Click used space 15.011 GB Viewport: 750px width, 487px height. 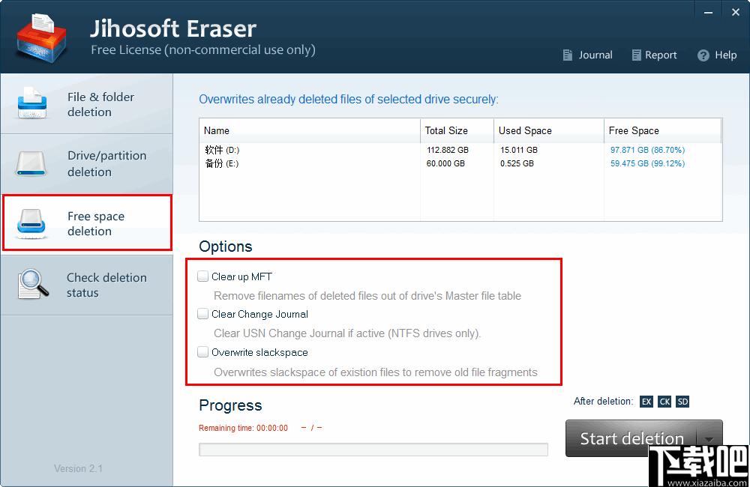[519, 150]
